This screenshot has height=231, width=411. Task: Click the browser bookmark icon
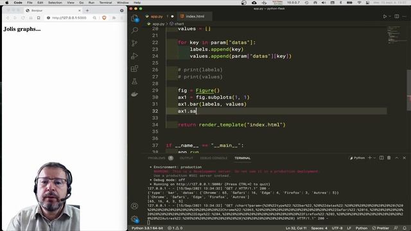point(39,18)
